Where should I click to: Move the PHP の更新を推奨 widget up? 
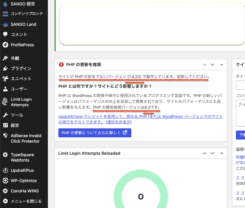coord(204,65)
